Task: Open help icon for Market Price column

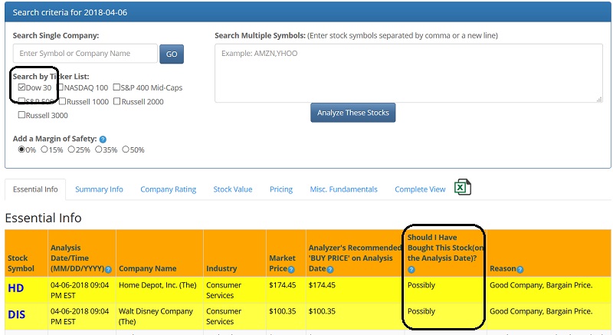Action: pyautogui.click(x=291, y=269)
